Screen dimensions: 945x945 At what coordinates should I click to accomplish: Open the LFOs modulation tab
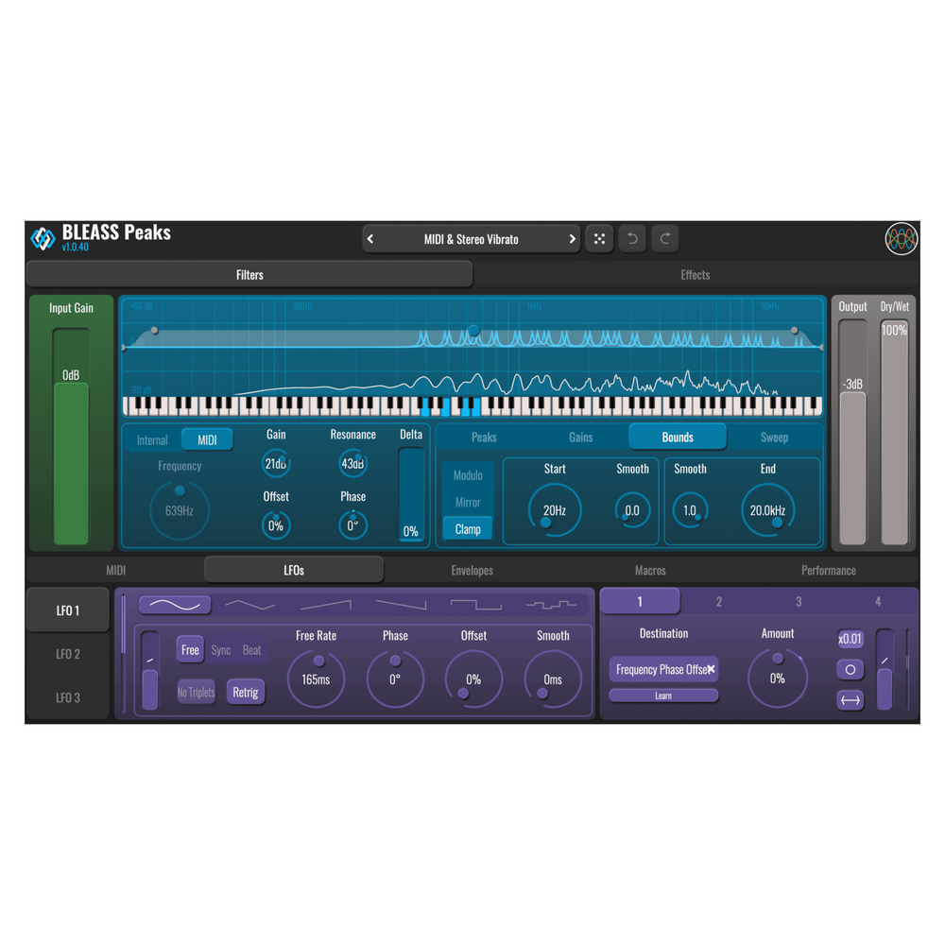click(x=294, y=570)
